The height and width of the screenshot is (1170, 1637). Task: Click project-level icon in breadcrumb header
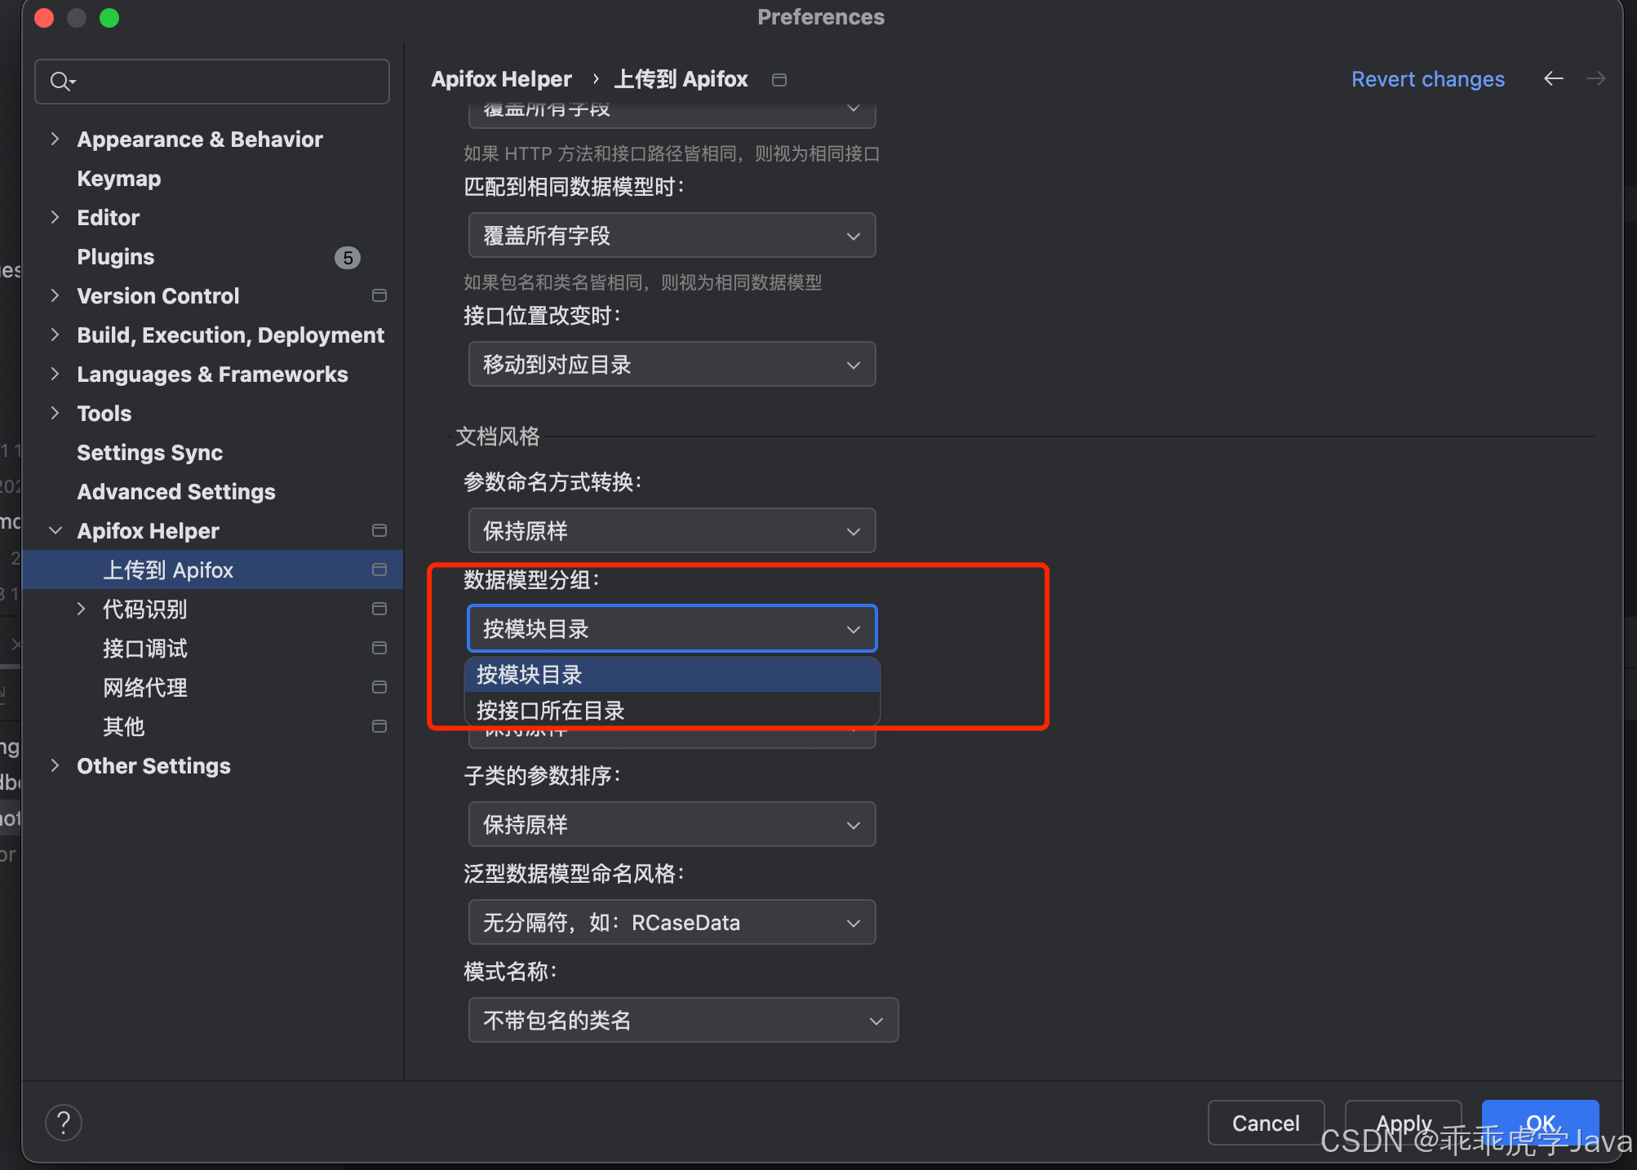(779, 79)
